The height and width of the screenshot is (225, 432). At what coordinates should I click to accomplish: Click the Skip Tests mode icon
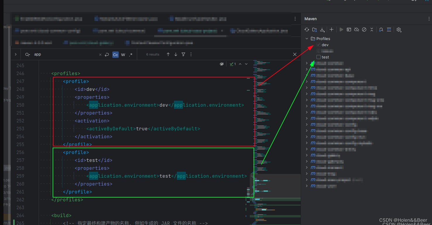364,30
